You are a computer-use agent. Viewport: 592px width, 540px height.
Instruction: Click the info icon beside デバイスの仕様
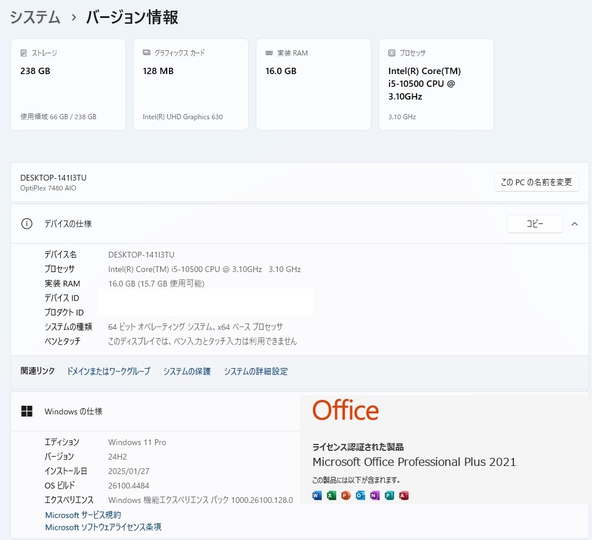coord(27,223)
